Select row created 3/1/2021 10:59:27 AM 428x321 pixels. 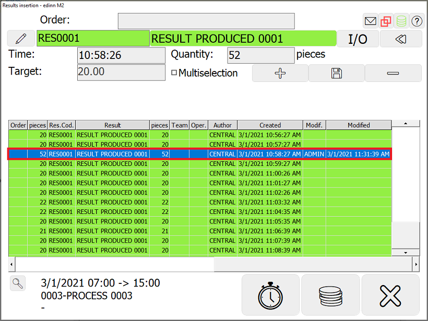pyautogui.click(x=200, y=164)
